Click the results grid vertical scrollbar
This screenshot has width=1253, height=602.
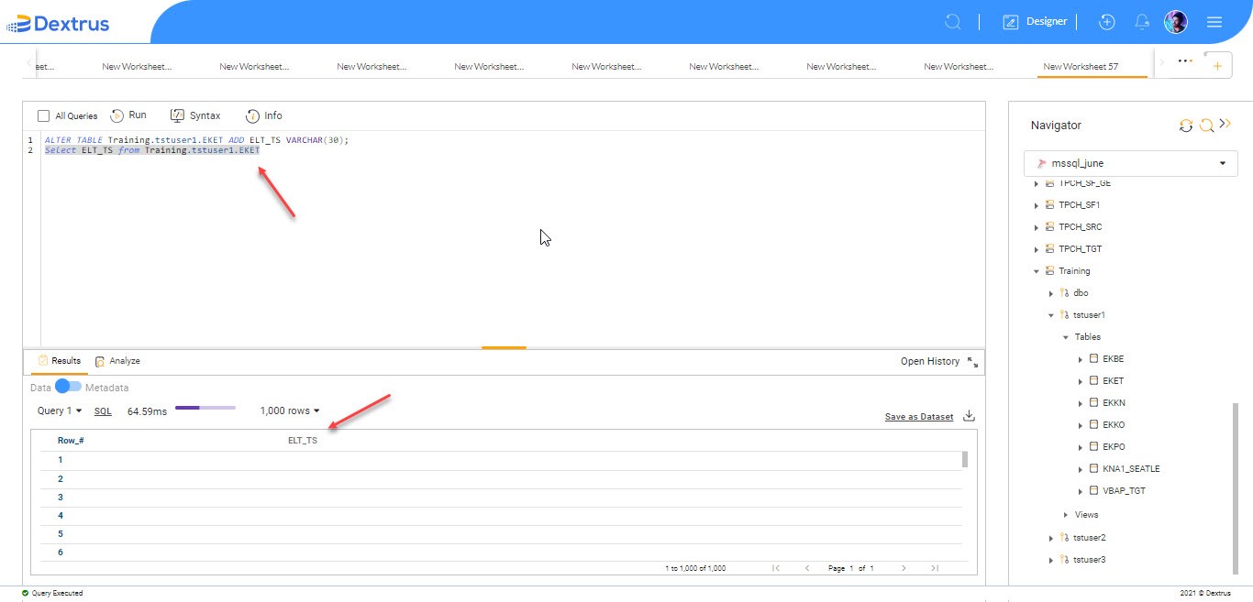pos(964,459)
